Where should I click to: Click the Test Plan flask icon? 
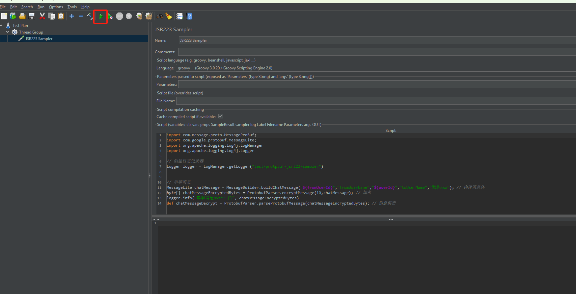8,25
